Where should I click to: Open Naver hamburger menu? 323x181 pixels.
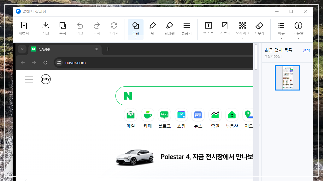29,79
